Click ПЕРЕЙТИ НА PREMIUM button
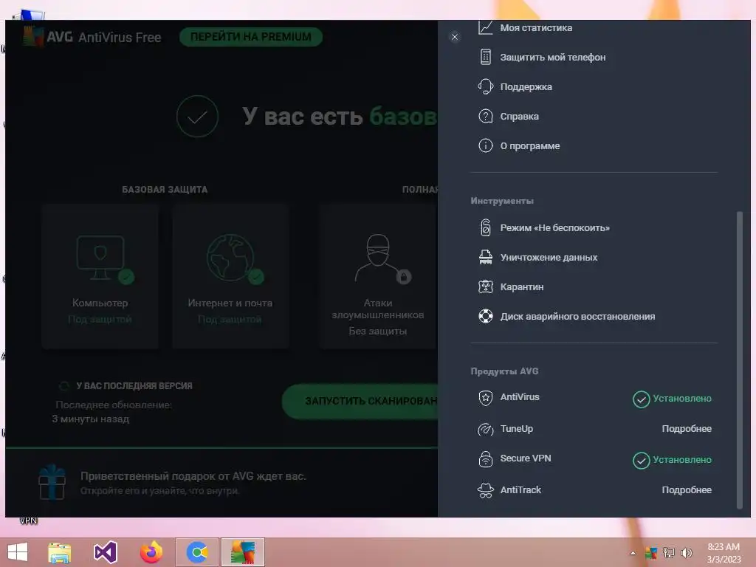This screenshot has width=756, height=567. click(x=251, y=37)
